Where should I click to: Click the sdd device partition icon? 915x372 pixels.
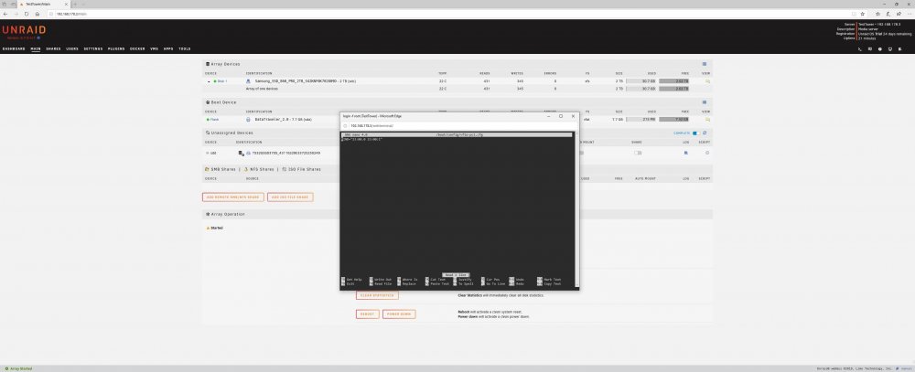pos(241,153)
